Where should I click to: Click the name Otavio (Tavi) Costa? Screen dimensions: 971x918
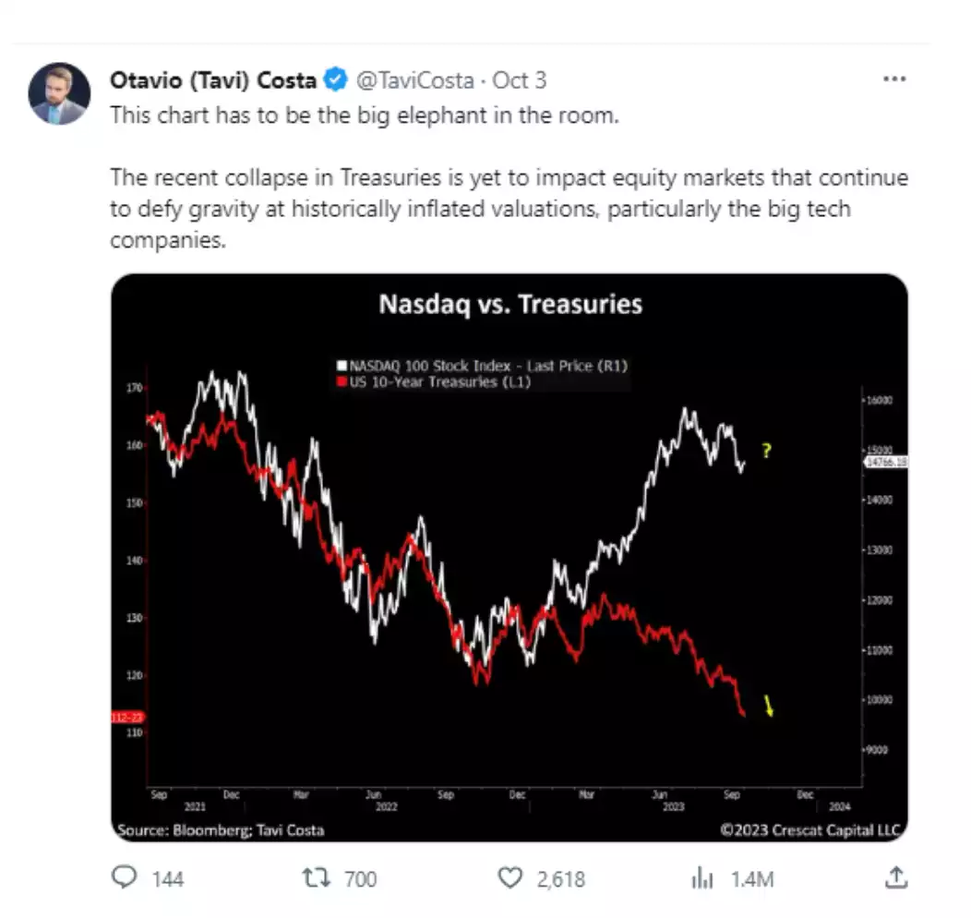tap(212, 80)
